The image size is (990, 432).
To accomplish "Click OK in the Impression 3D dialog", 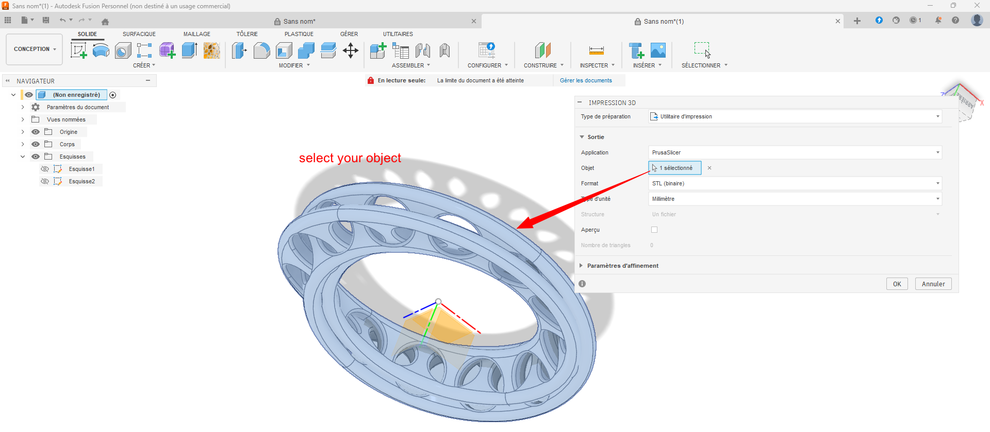I will tap(897, 284).
